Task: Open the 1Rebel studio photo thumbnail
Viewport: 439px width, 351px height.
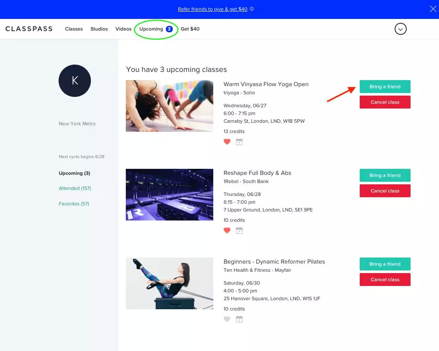Action: pos(169,195)
